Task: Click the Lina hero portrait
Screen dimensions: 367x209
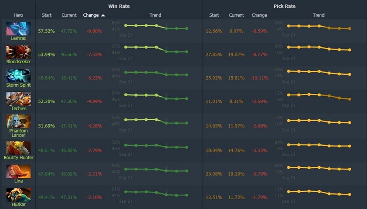Action: point(18,171)
